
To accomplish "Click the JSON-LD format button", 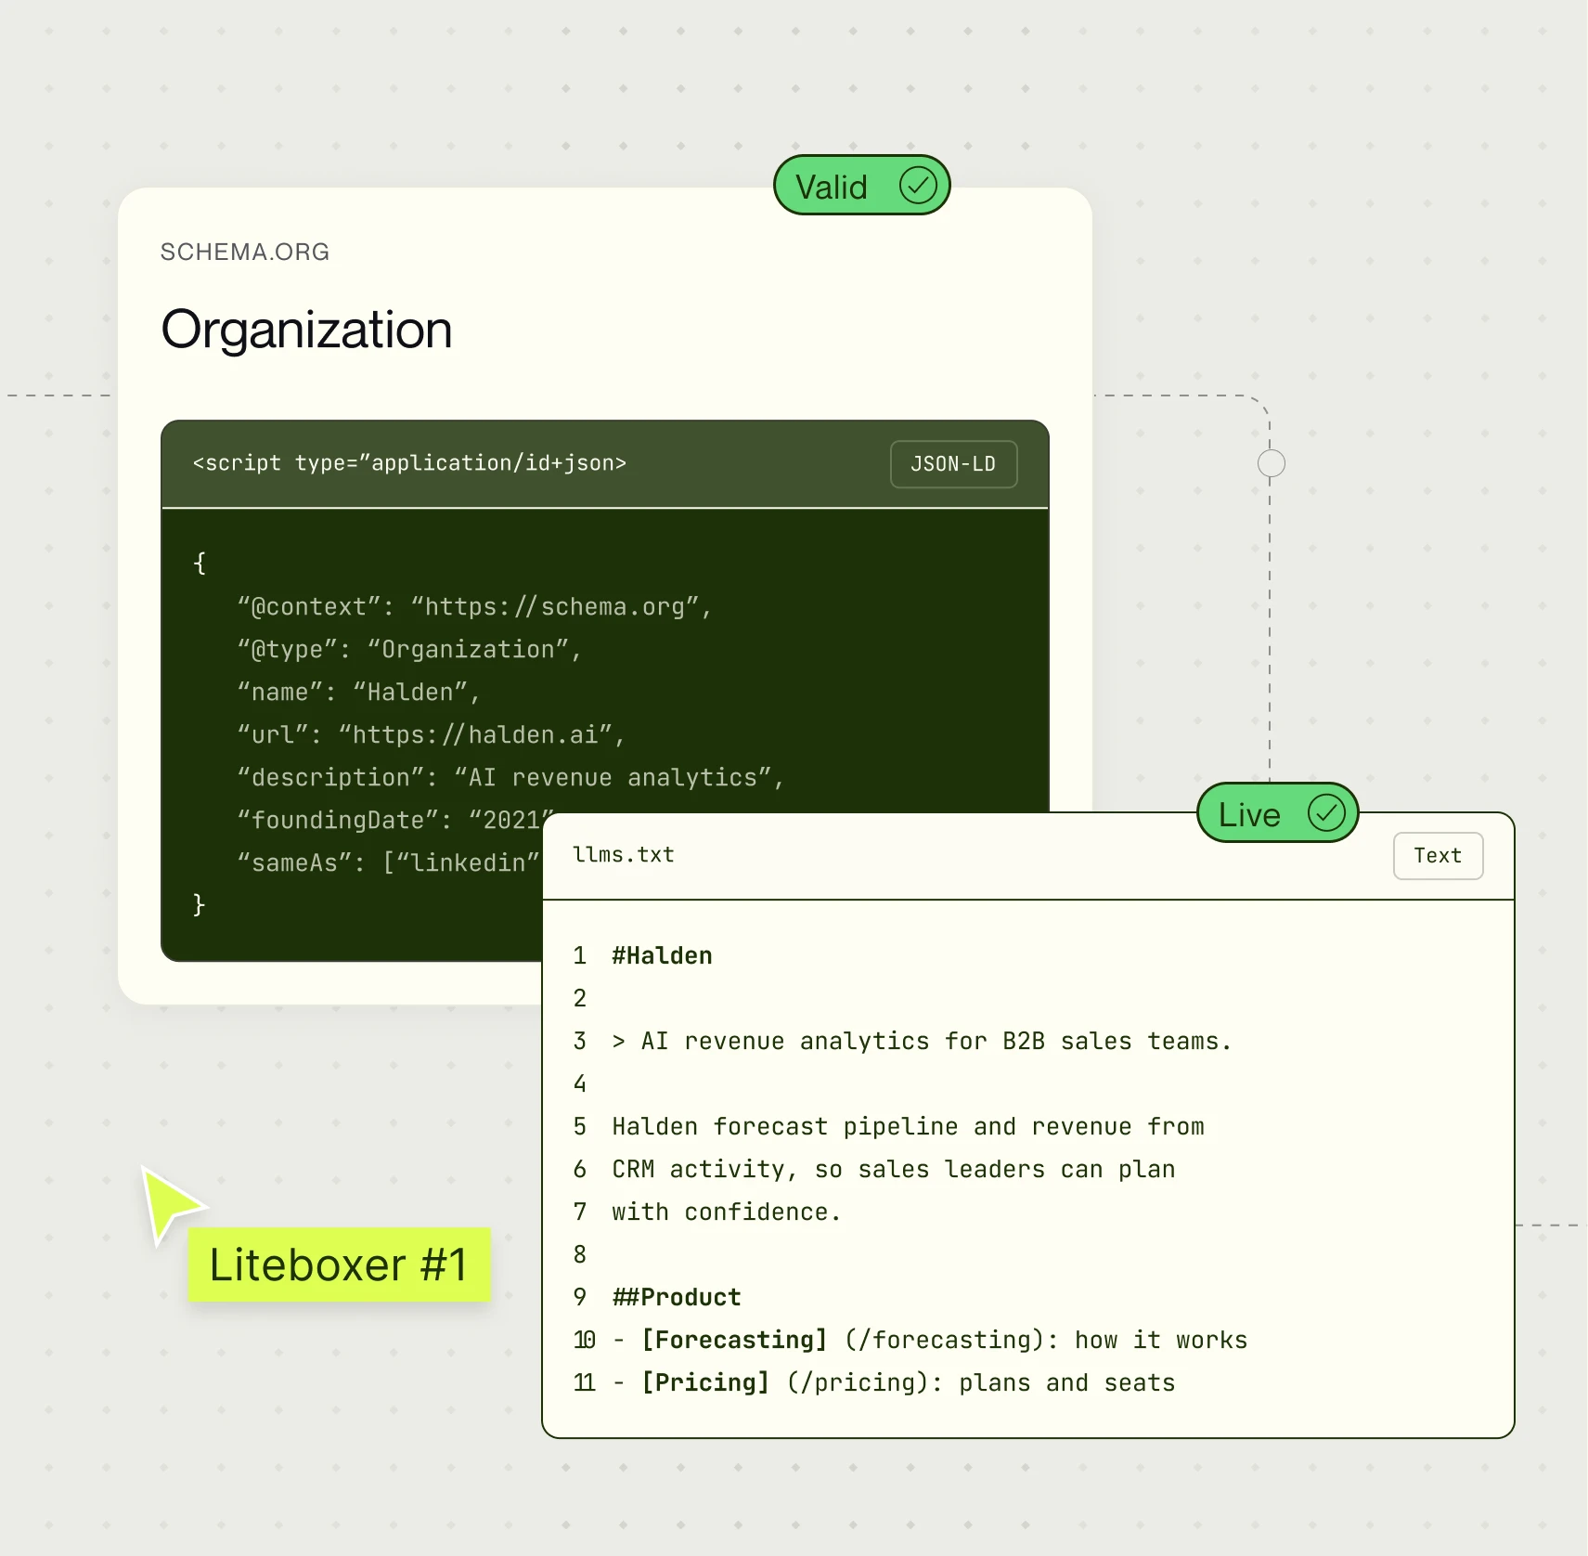I will pos(953,464).
